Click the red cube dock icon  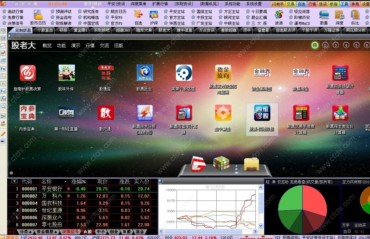[198, 164]
